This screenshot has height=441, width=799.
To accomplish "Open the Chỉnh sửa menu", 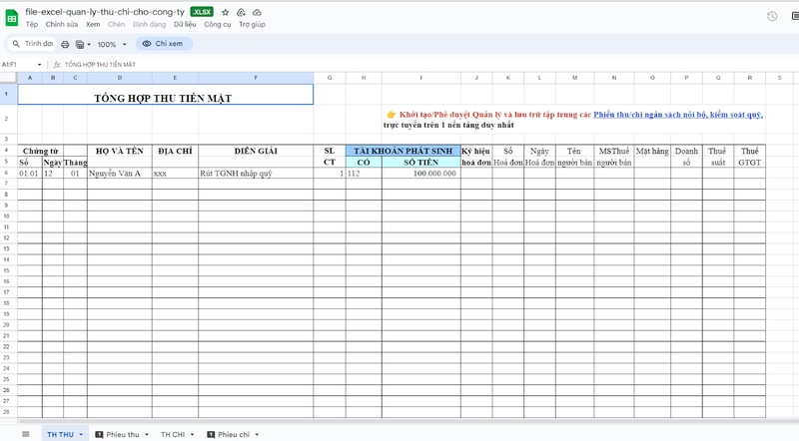I will pyautogui.click(x=62, y=24).
